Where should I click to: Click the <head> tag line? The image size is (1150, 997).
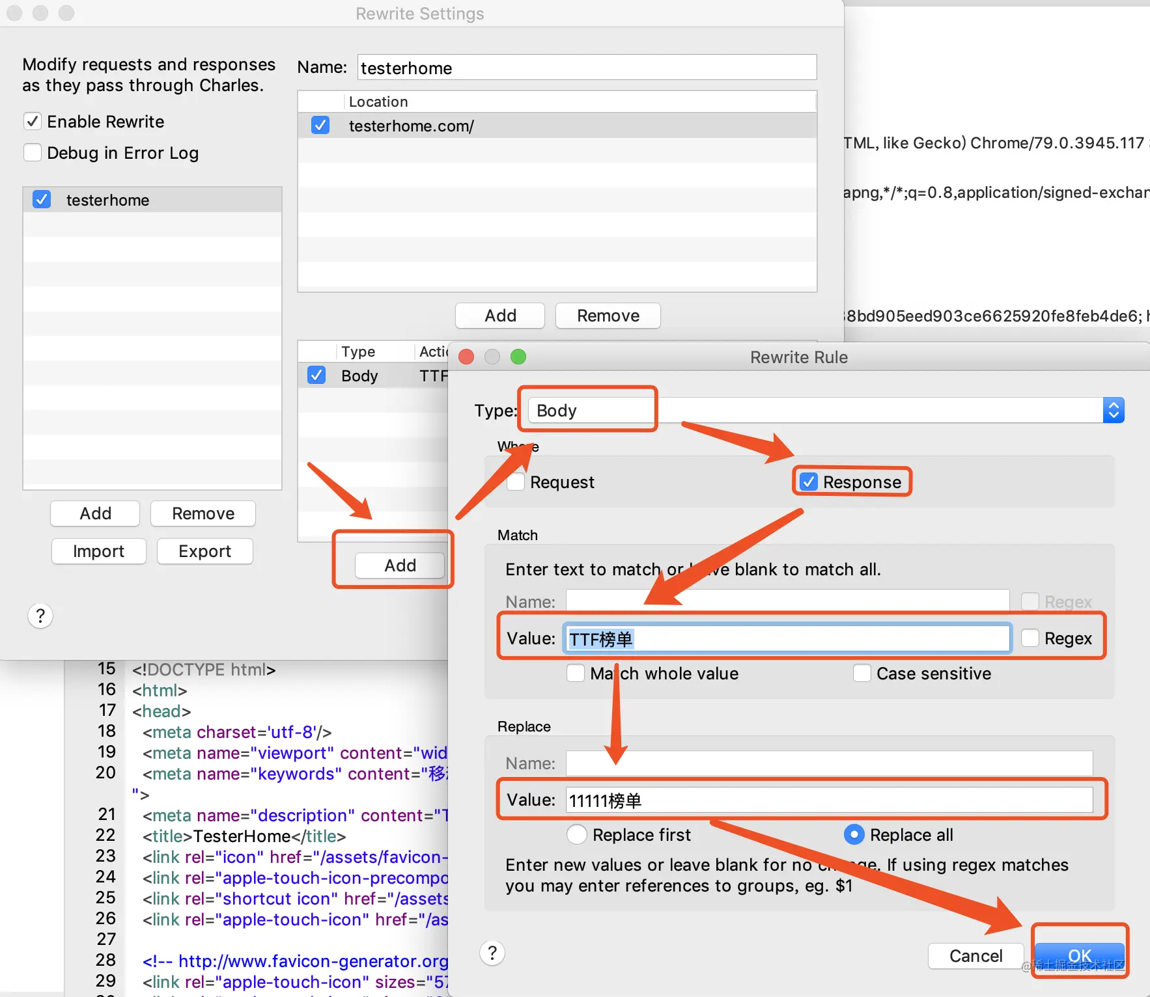coord(161,711)
